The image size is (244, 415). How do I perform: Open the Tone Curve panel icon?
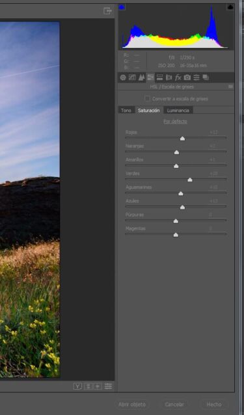click(x=132, y=77)
